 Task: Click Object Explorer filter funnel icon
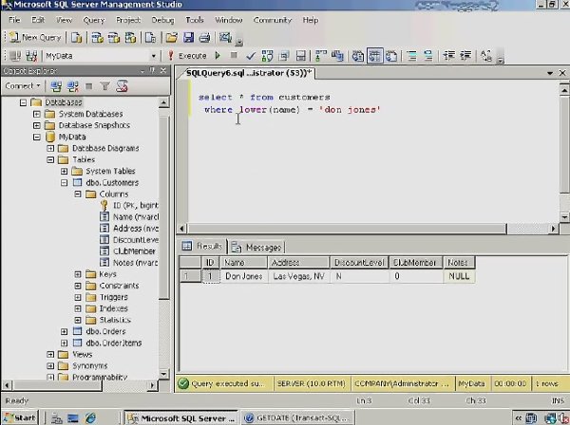point(105,86)
